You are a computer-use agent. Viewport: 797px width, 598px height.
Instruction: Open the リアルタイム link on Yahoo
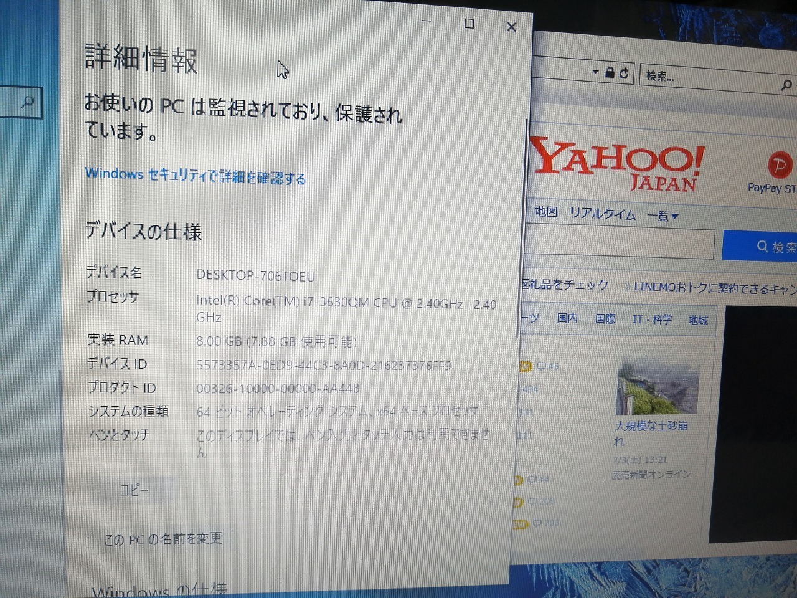[x=603, y=214]
